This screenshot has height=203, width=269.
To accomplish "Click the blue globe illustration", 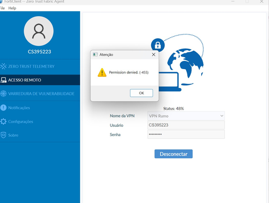I will point(185,66).
